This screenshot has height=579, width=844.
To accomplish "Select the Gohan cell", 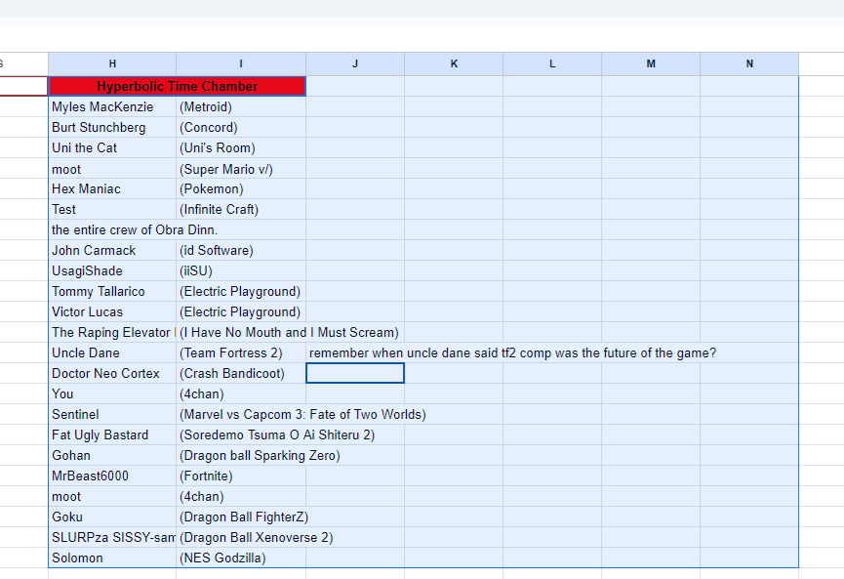I will tap(112, 455).
